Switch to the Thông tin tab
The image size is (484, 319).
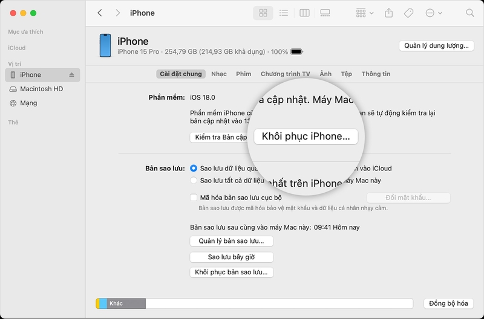pyautogui.click(x=376, y=74)
